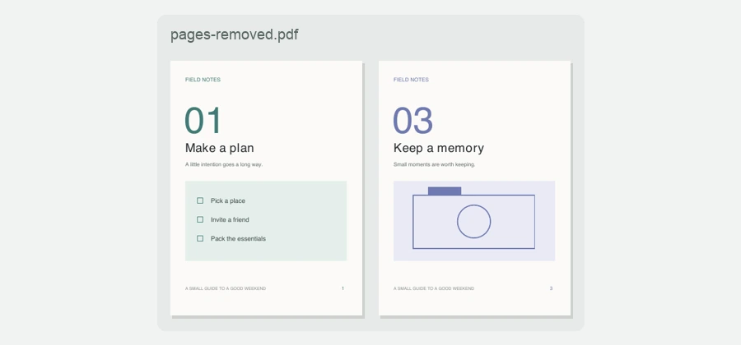Screen dimensions: 741x345
Task: Check the Pack the essentials checkbox
Action: 200,238
